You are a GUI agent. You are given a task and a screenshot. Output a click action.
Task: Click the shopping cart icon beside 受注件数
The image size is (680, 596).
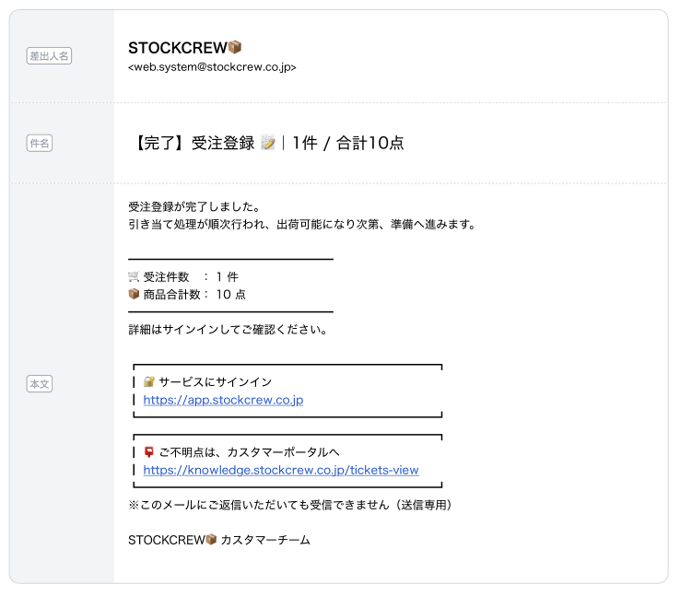[134, 276]
